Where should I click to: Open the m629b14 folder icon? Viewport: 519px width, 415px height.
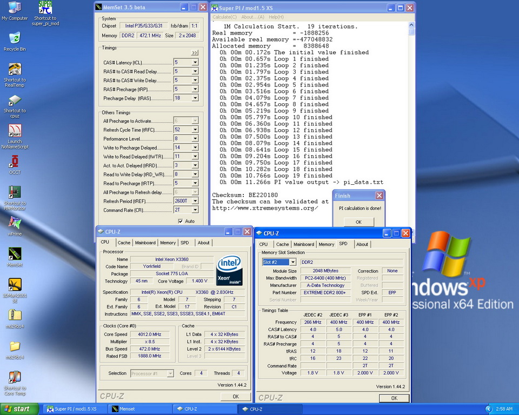pos(15,350)
